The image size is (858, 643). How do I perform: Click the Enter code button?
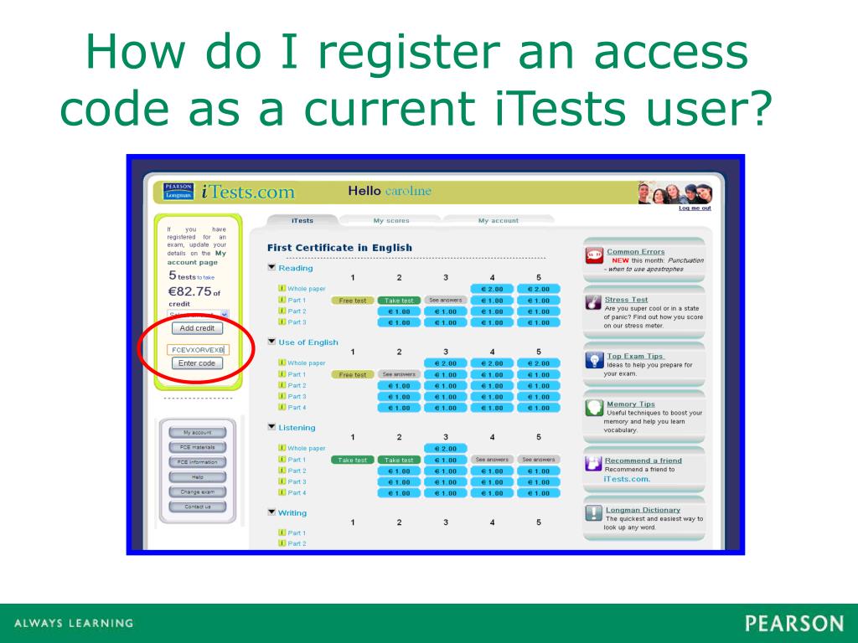(197, 363)
